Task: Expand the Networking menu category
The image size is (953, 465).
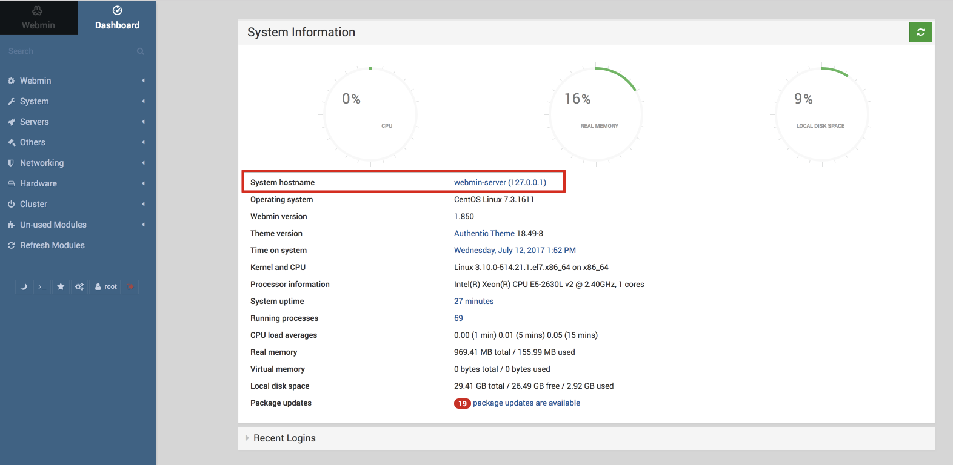Action: [41, 163]
